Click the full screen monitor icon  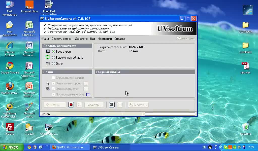[x=48, y=51]
